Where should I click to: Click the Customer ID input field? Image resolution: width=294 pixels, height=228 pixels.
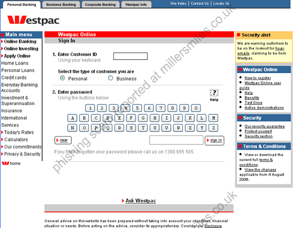click(x=130, y=56)
